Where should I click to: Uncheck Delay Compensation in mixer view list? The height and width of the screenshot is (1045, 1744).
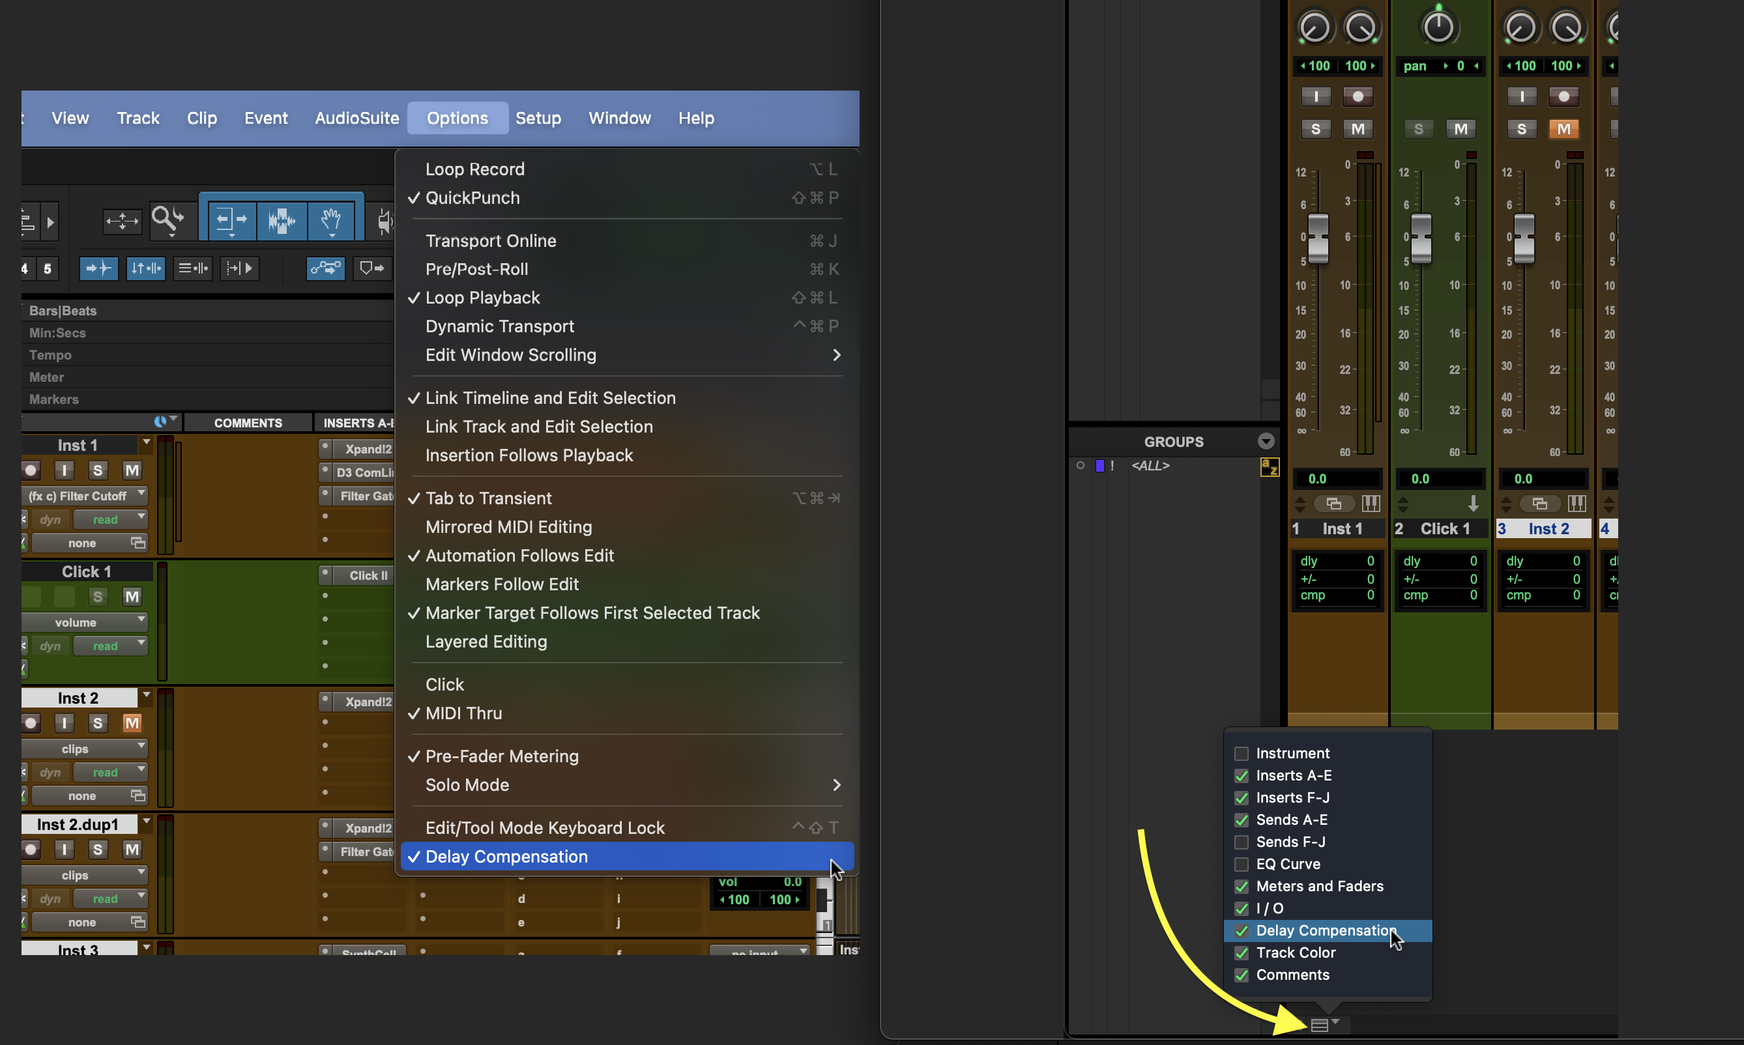pyautogui.click(x=1241, y=931)
